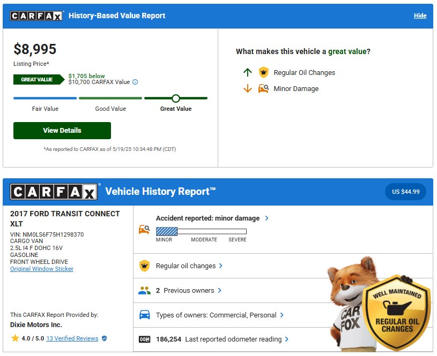Click 'Types of owners: Commercial, Personal' text
The image size is (437, 356).
pyautogui.click(x=216, y=315)
